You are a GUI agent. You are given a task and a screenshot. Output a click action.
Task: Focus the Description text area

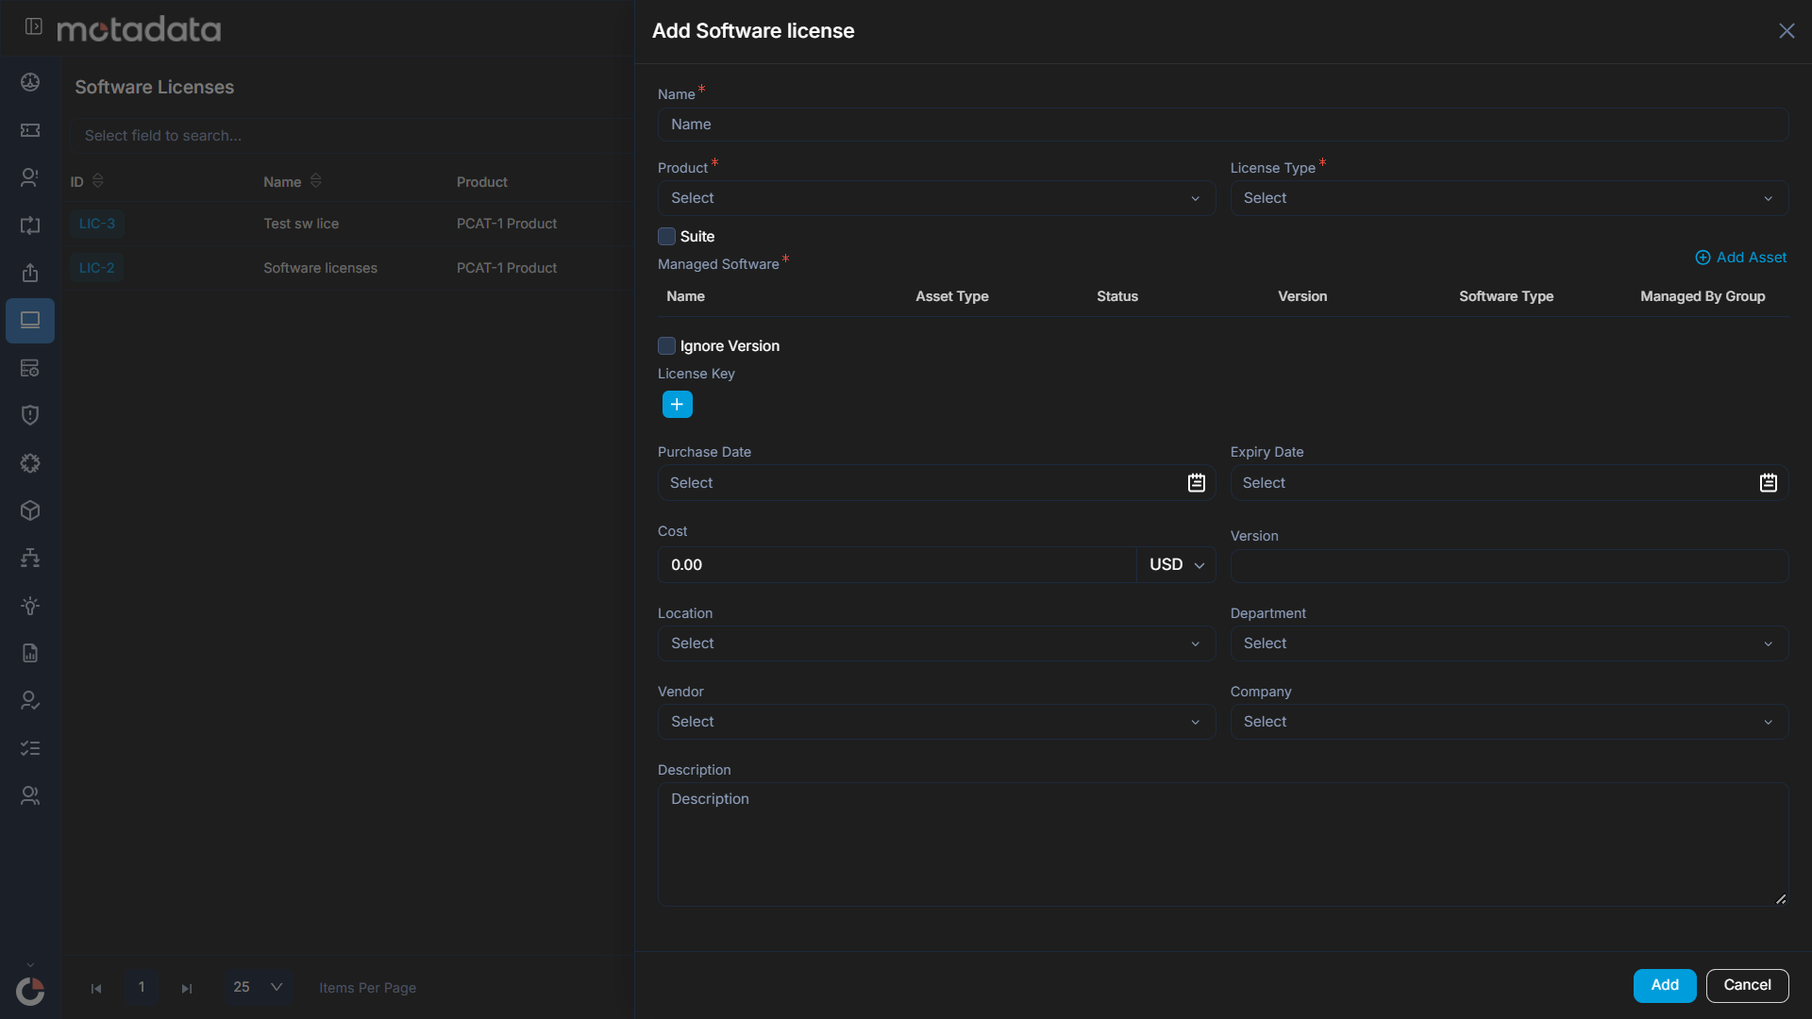coord(1222,844)
